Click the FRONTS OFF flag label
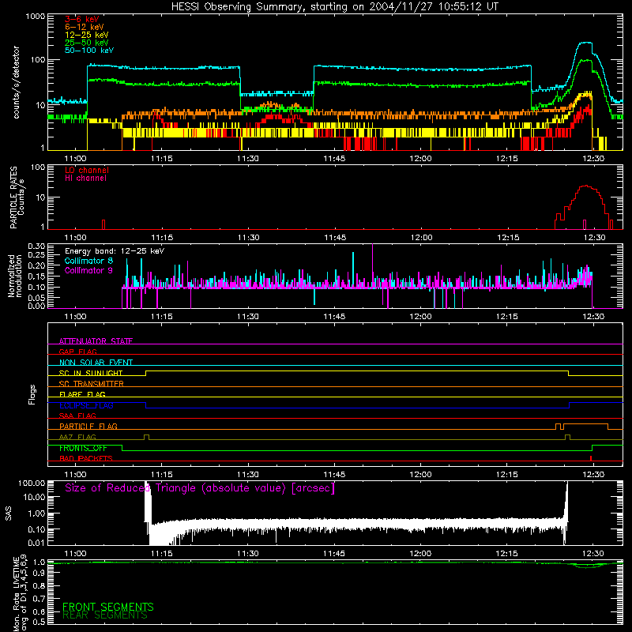This screenshot has width=632, height=632. tap(83, 448)
